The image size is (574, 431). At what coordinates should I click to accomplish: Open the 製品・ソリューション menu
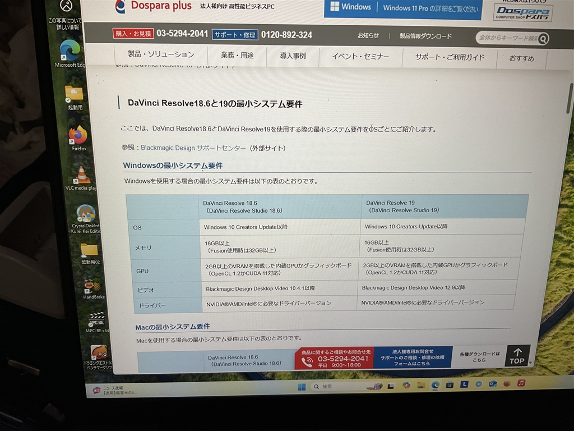point(161,54)
